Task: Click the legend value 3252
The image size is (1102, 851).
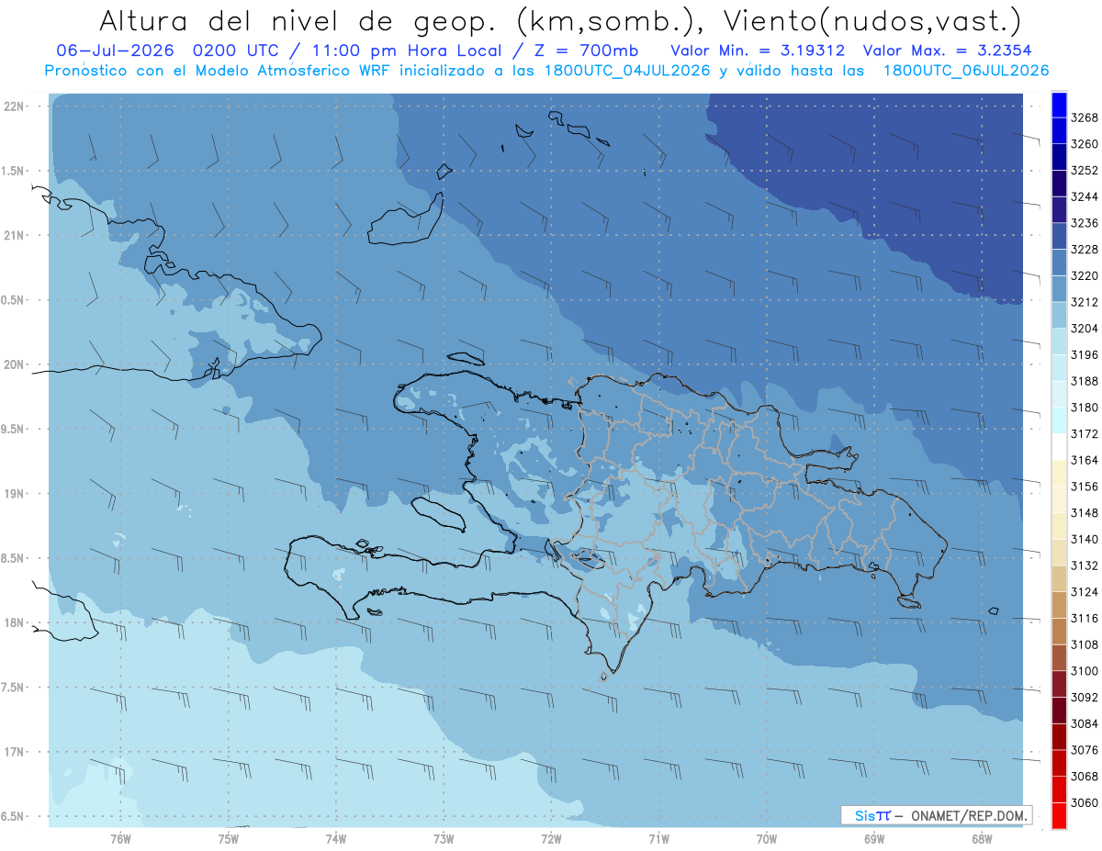Action: 1085,171
